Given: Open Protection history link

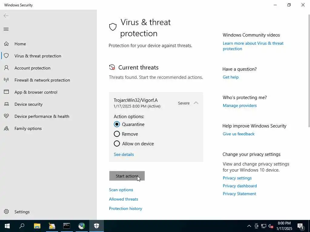Looking at the screenshot, I should (x=126, y=208).
